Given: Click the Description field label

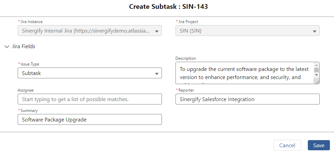Looking at the screenshot, I should 185,58.
